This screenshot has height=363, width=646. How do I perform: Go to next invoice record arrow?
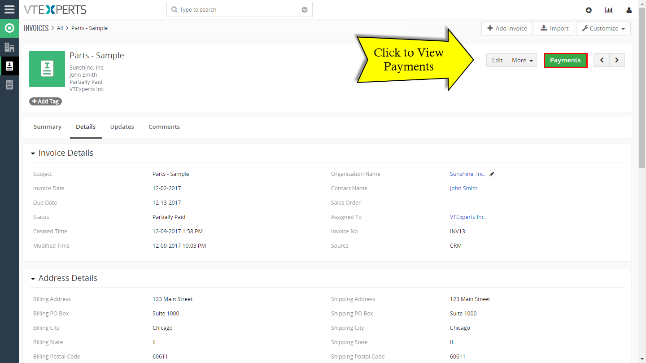[x=617, y=60]
